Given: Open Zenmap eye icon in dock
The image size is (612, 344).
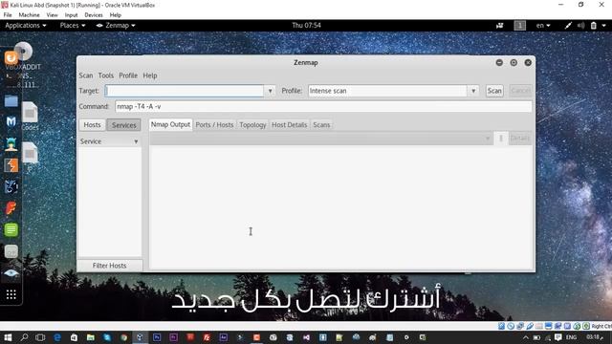Looking at the screenshot, I should pos(11,273).
